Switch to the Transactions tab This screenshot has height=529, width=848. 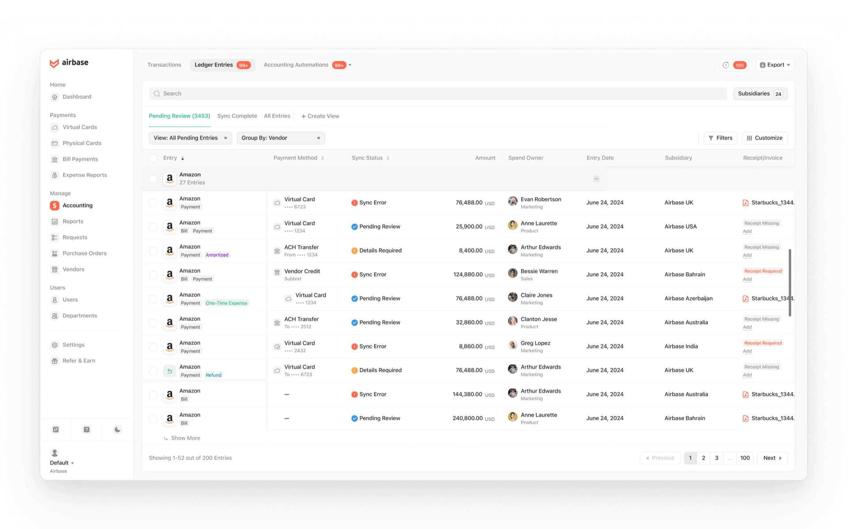pos(164,65)
